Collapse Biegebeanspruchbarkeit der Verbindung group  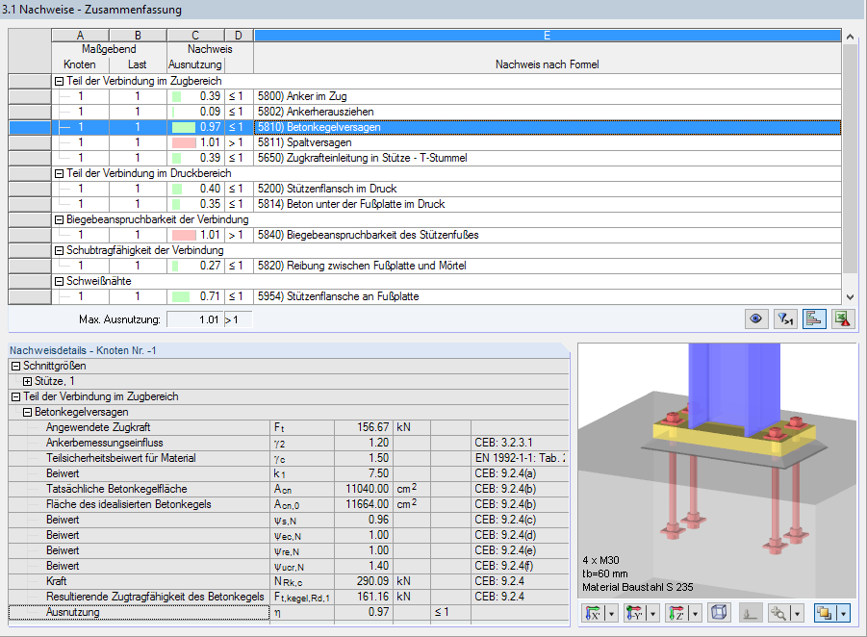coord(59,220)
